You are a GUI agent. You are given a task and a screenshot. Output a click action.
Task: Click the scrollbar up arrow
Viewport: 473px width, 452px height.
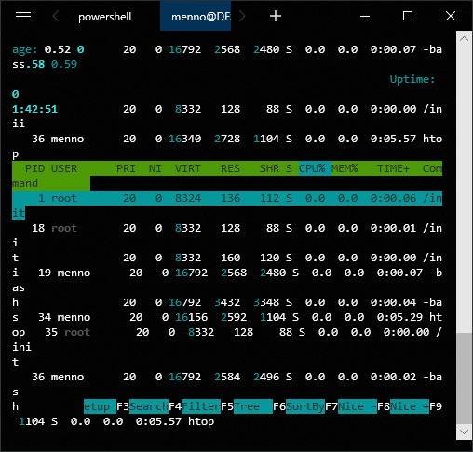[464, 39]
